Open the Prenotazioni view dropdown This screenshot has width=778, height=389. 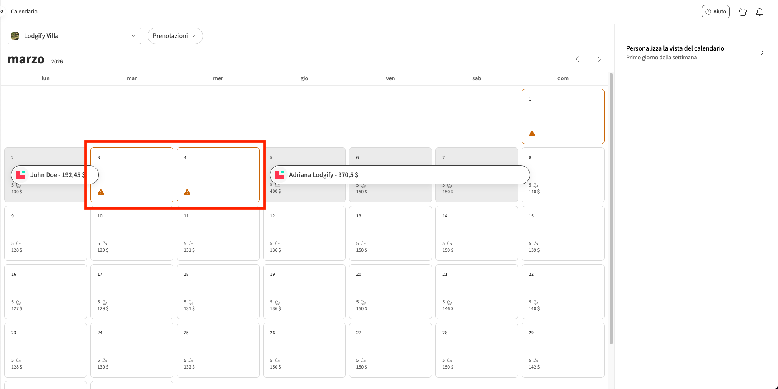175,36
